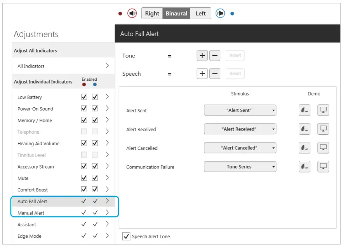Viewport: 343px width, 247px height.
Task: Open the Tone Series dropdown for Communication Failure
Action: coord(240,166)
